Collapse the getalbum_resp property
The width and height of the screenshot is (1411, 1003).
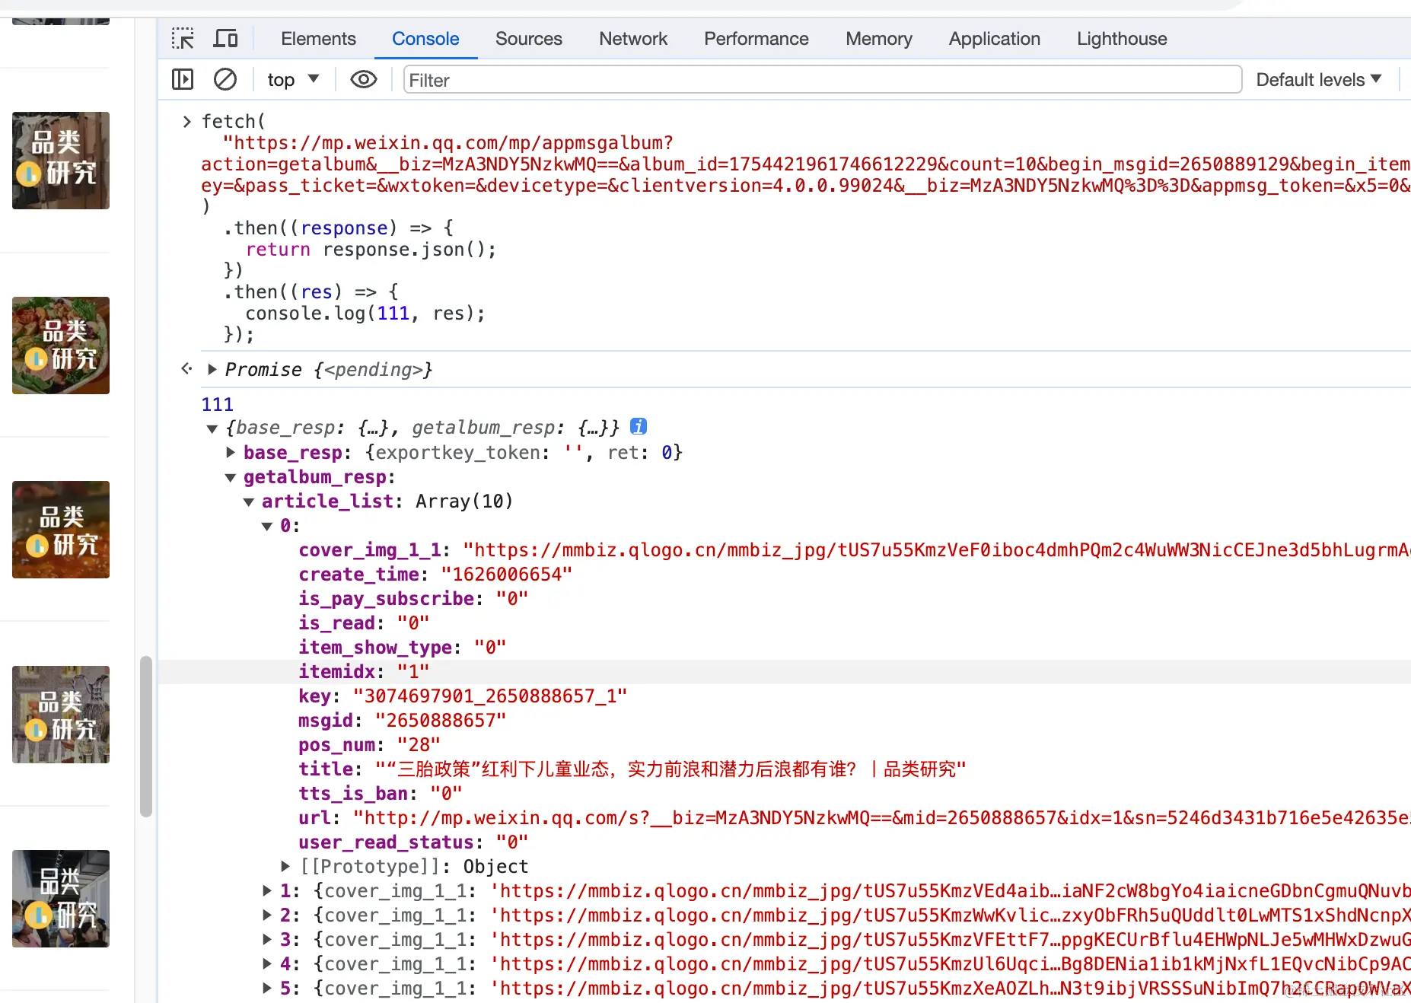(x=231, y=478)
